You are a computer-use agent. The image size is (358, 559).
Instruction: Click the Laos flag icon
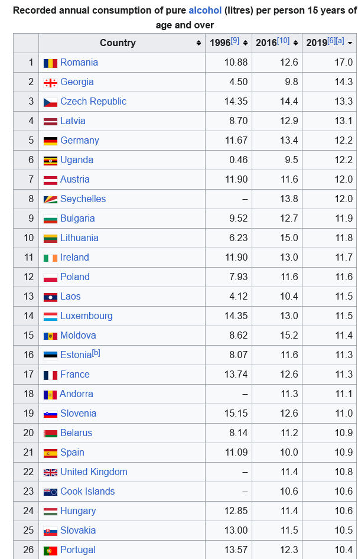click(x=50, y=297)
